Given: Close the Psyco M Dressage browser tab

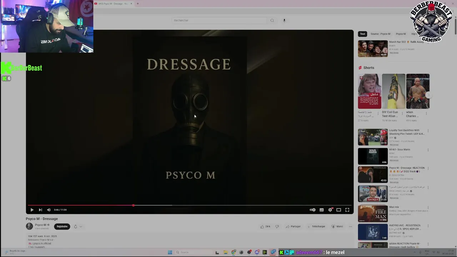Looking at the screenshot, I should 131,4.
